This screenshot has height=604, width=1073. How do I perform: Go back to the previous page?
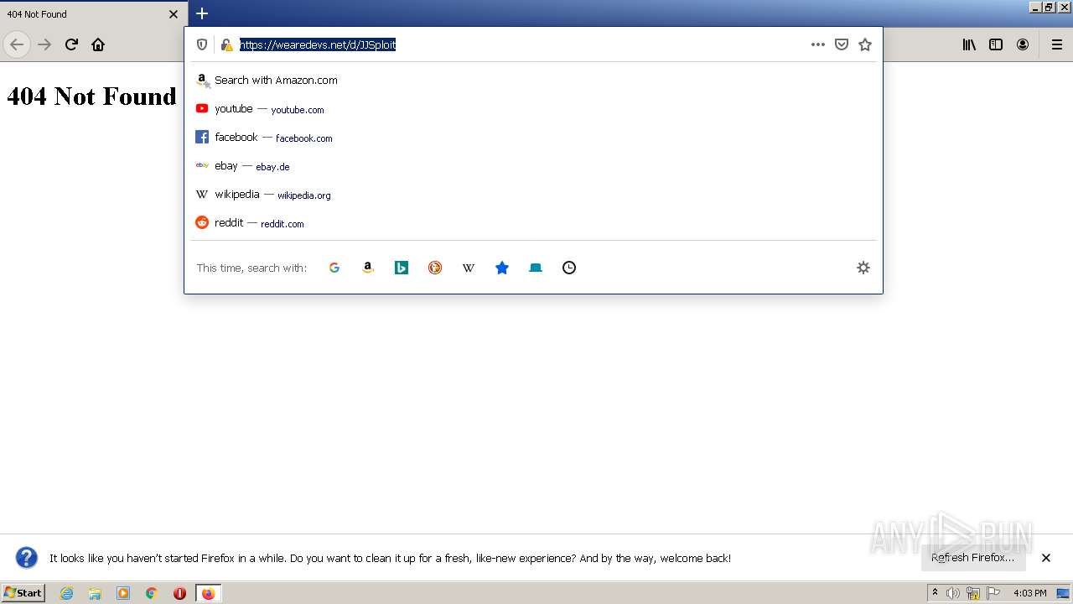tap(17, 44)
